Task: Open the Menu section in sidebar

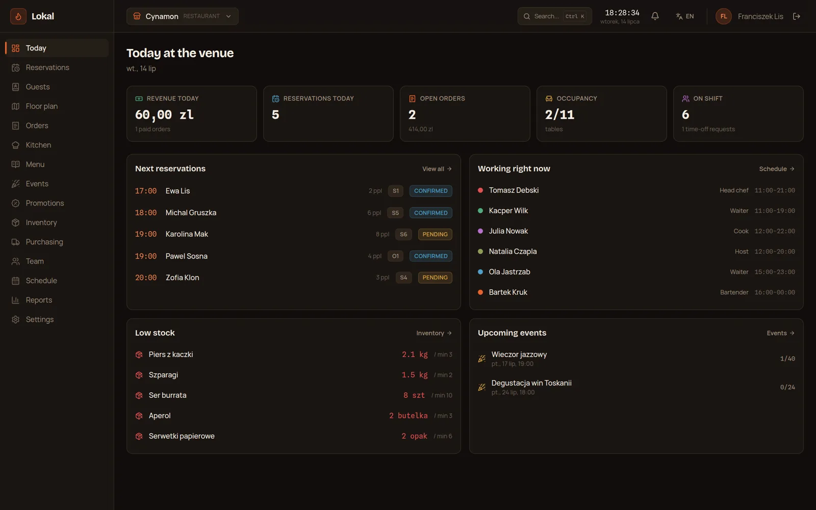Action: click(x=57, y=164)
